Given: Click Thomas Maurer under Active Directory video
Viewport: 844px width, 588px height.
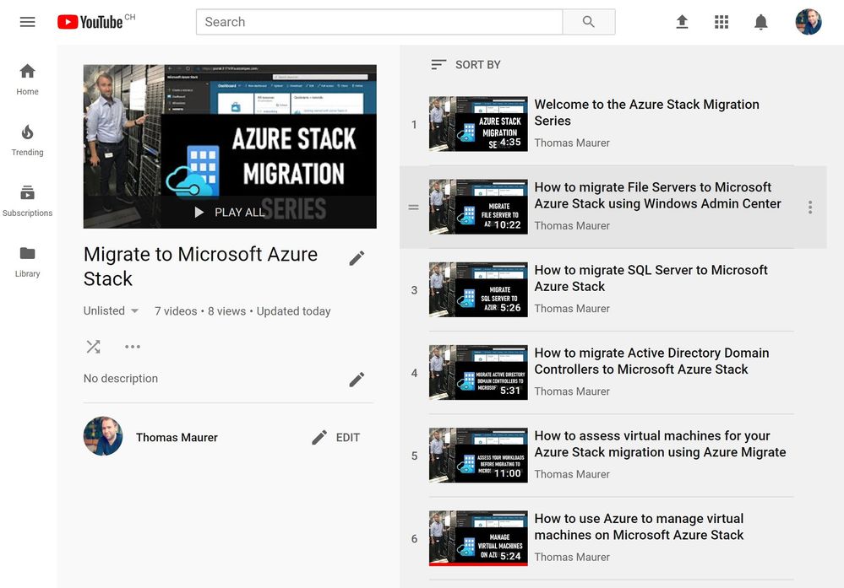Looking at the screenshot, I should [x=572, y=391].
